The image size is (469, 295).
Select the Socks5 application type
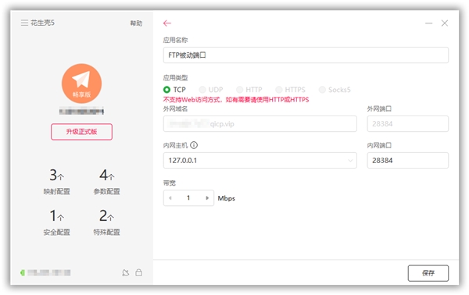[335, 90]
